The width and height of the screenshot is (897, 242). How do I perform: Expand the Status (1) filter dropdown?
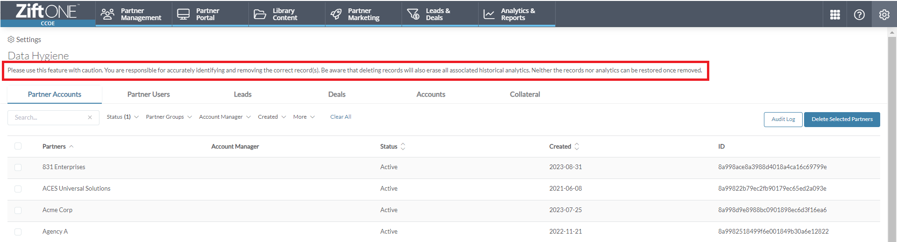[122, 117]
